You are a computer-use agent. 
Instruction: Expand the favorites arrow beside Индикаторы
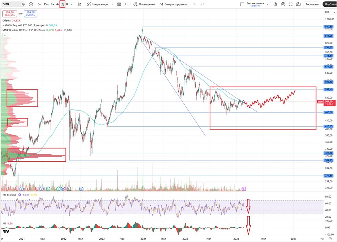(x=113, y=4)
